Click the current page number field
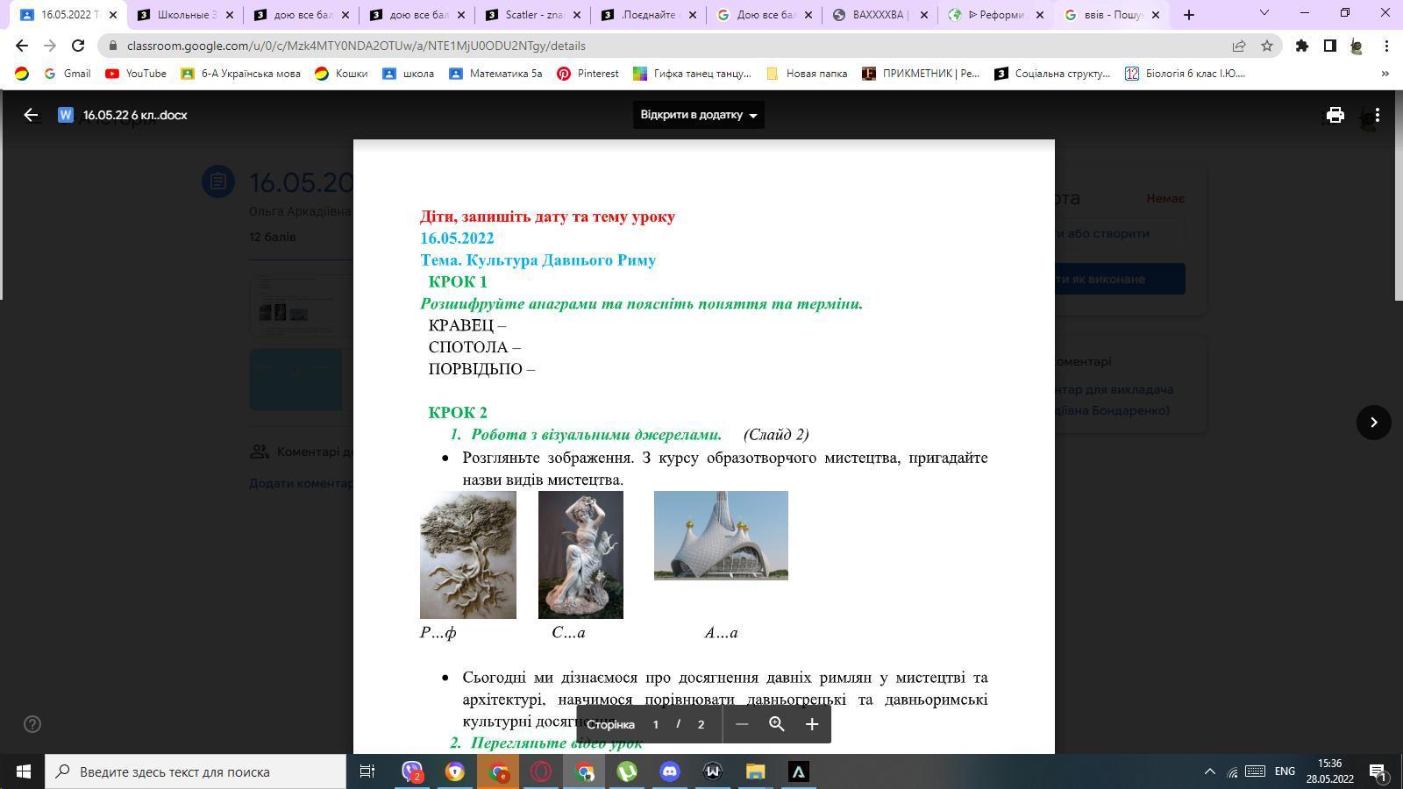The height and width of the screenshot is (789, 1403). pos(655,724)
